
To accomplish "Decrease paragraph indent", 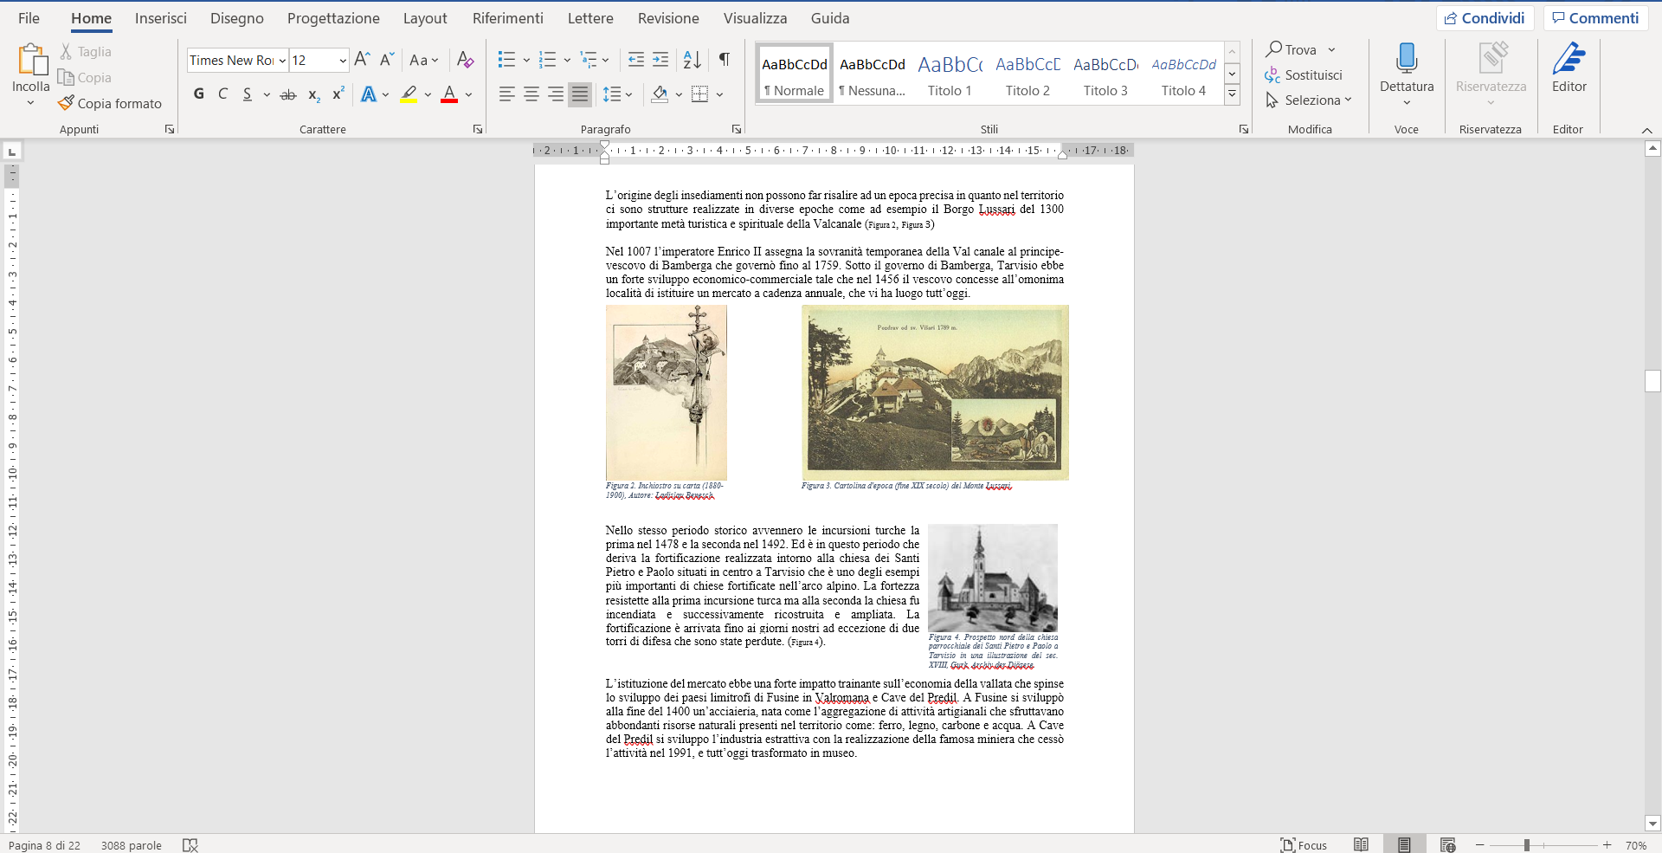I will 636,59.
